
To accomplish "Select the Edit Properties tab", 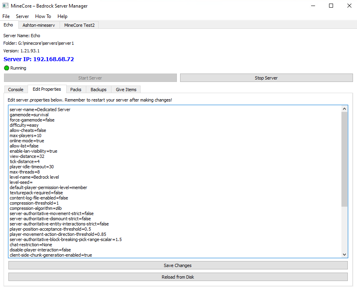I will click(47, 89).
